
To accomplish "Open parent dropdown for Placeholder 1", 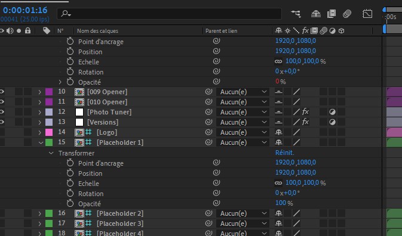I will [x=243, y=142].
